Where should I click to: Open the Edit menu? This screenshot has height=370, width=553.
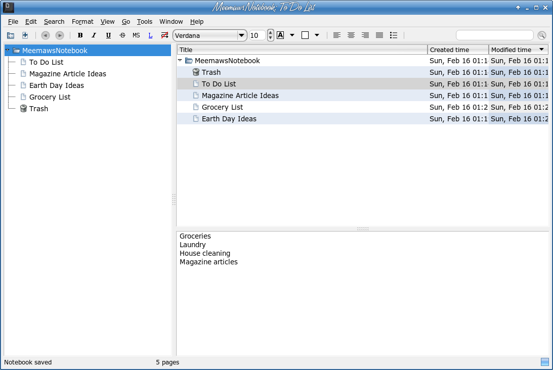coord(31,22)
